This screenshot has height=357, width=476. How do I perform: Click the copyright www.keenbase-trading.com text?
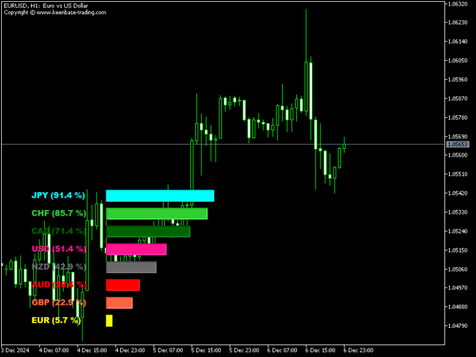pos(55,12)
